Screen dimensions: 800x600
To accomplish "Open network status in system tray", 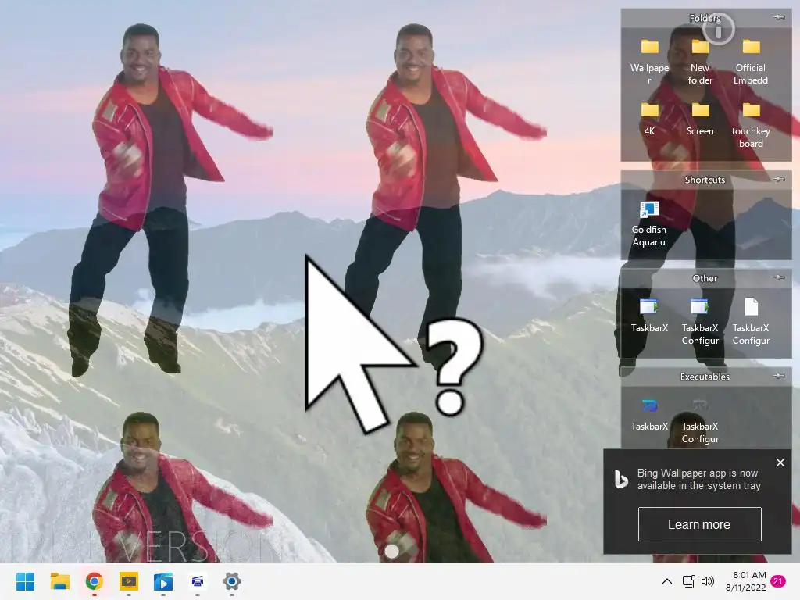I will (x=689, y=581).
